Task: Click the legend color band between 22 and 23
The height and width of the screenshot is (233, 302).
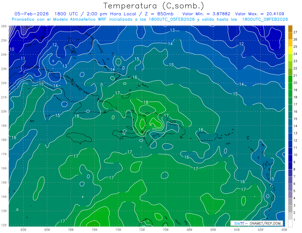Action: (x=290, y=65)
